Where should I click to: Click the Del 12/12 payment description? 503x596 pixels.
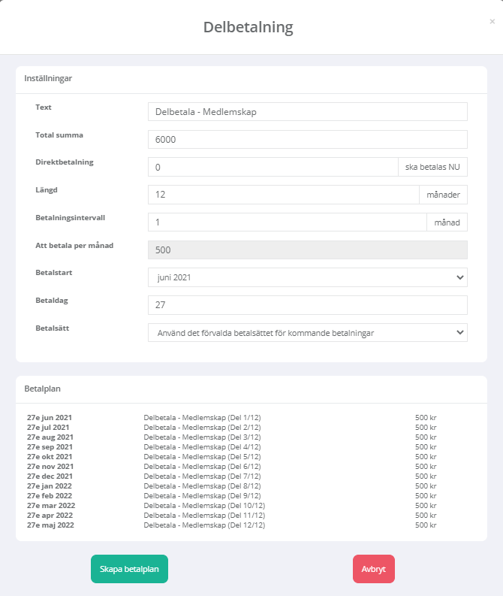(204, 525)
